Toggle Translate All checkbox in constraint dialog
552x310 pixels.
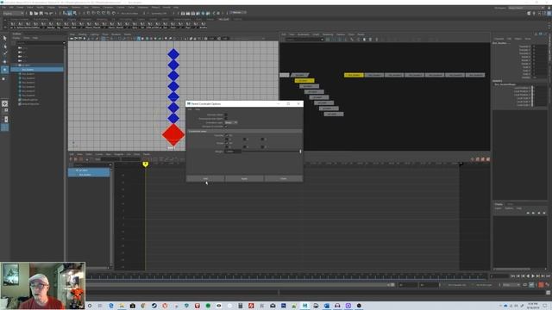coord(226,135)
